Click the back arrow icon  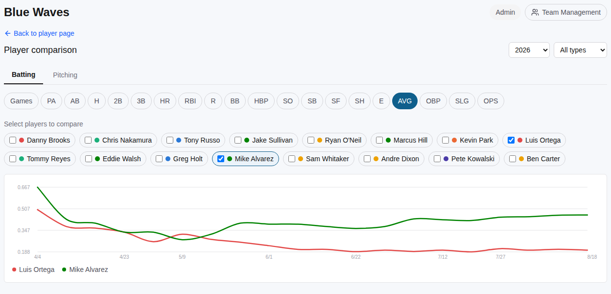[x=7, y=33]
